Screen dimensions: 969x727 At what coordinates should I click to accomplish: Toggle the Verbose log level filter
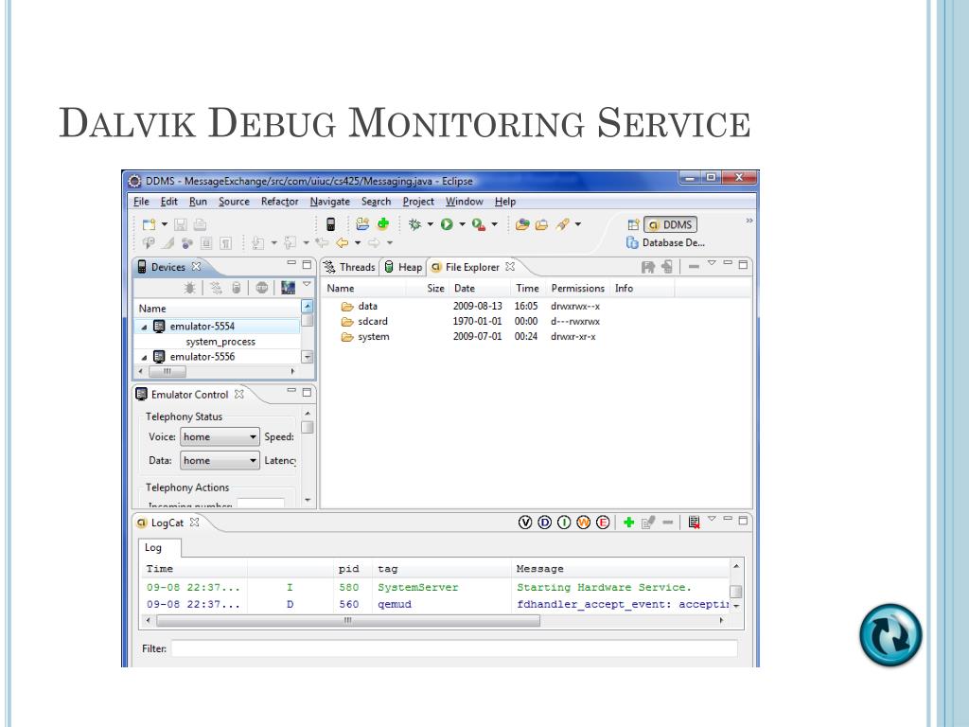[x=525, y=523]
